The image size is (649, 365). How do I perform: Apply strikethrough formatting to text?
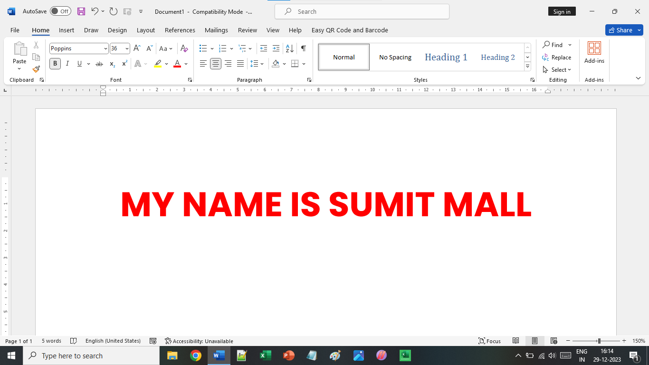click(99, 64)
